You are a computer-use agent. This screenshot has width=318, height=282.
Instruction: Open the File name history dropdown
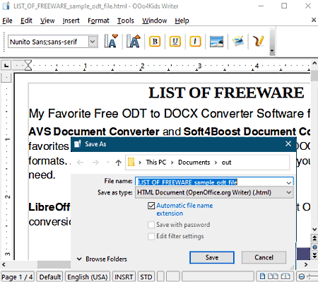[289, 182]
